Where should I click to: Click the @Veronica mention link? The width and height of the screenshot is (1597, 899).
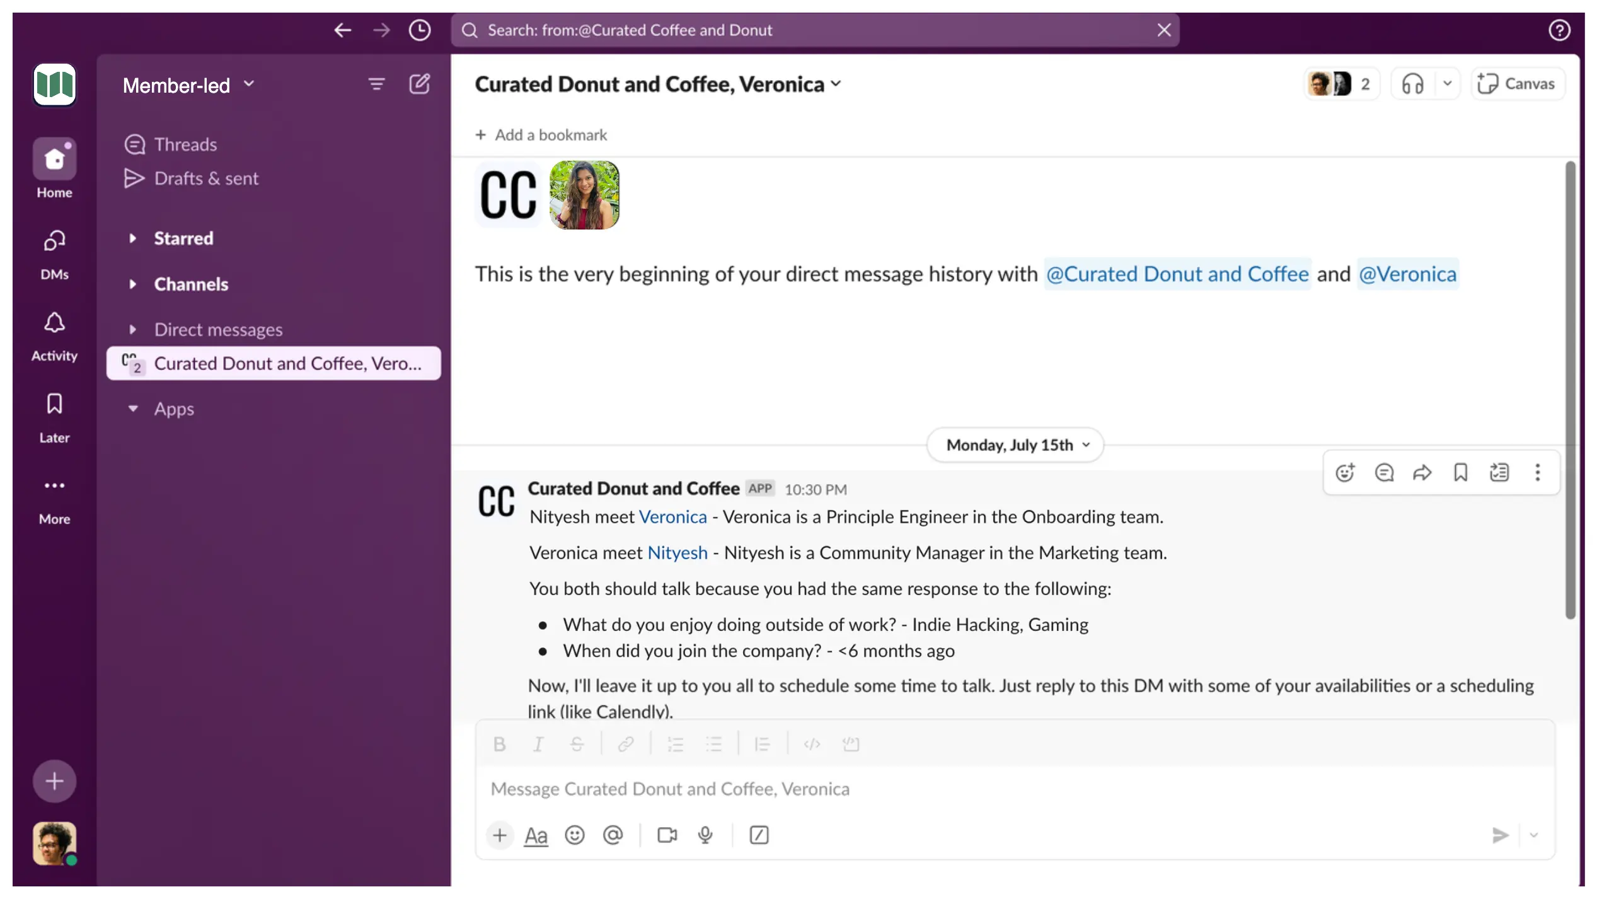[x=1407, y=274]
